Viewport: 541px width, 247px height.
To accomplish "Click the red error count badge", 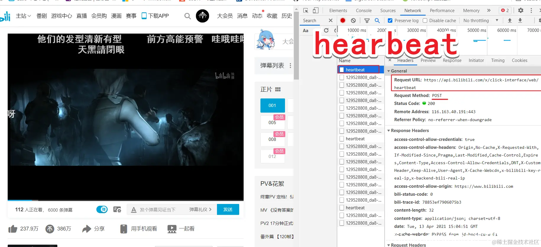I will pos(505,10).
